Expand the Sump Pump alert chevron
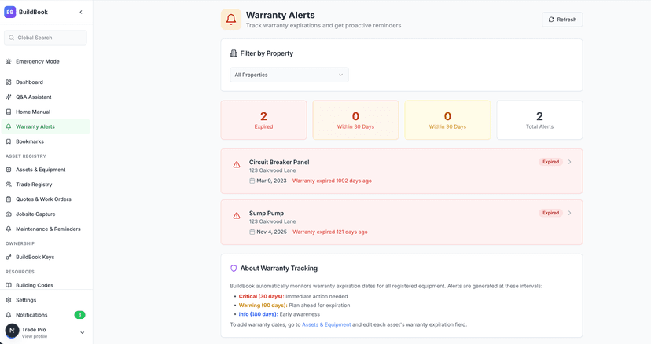The height and width of the screenshot is (344, 651). pos(570,213)
